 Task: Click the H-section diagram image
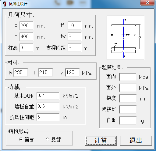(x=126, y=38)
